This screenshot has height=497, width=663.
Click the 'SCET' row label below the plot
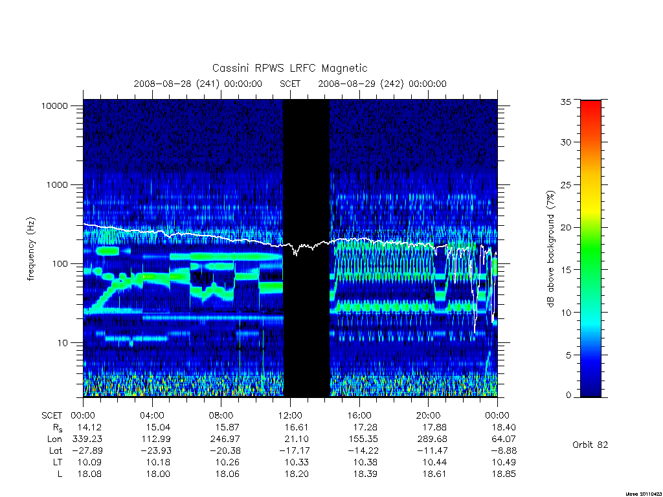[52, 415]
